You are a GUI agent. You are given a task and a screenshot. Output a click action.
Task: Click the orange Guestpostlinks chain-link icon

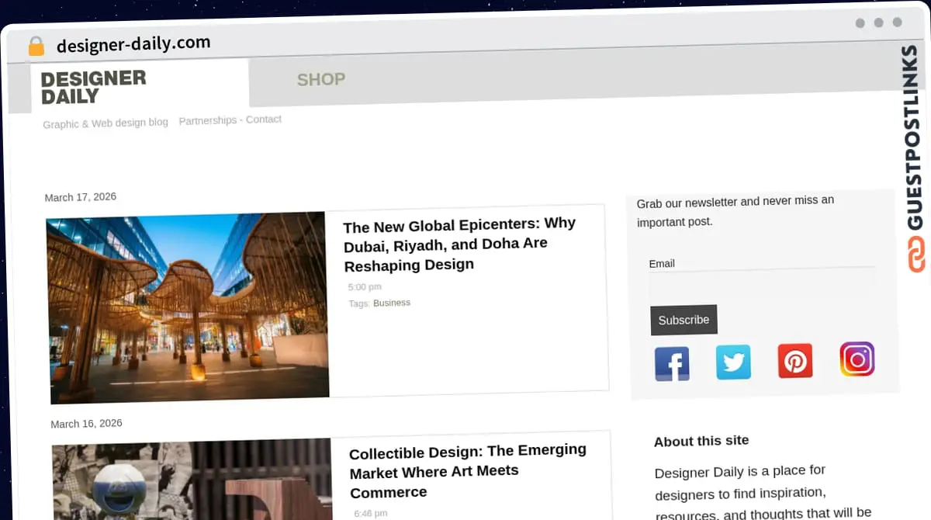tap(915, 255)
